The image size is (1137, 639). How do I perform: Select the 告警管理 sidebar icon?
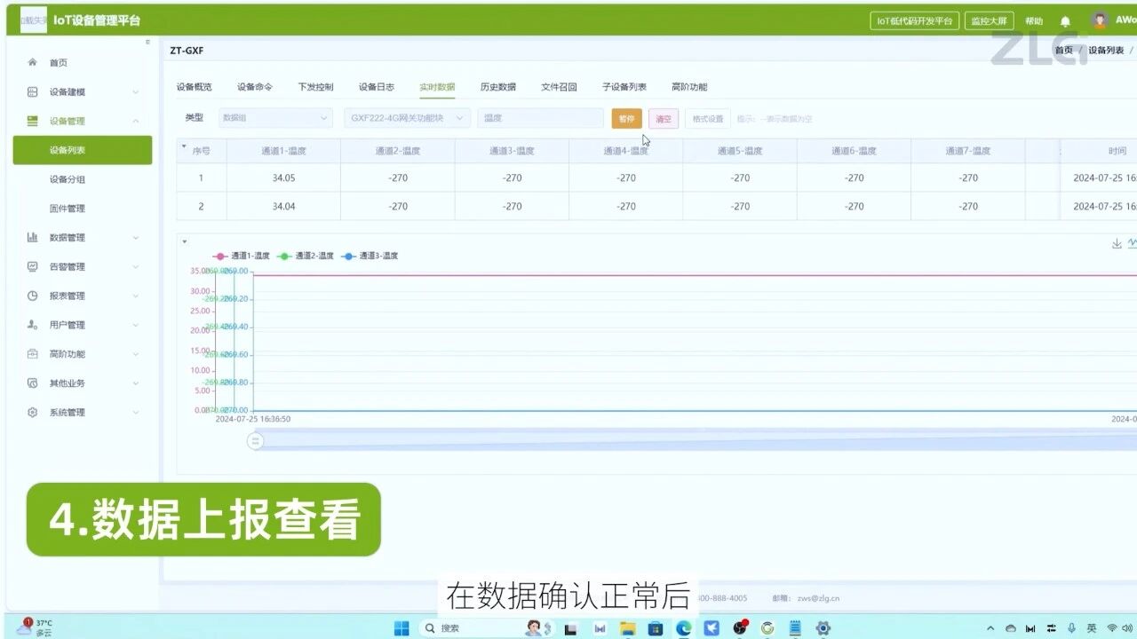pos(32,266)
